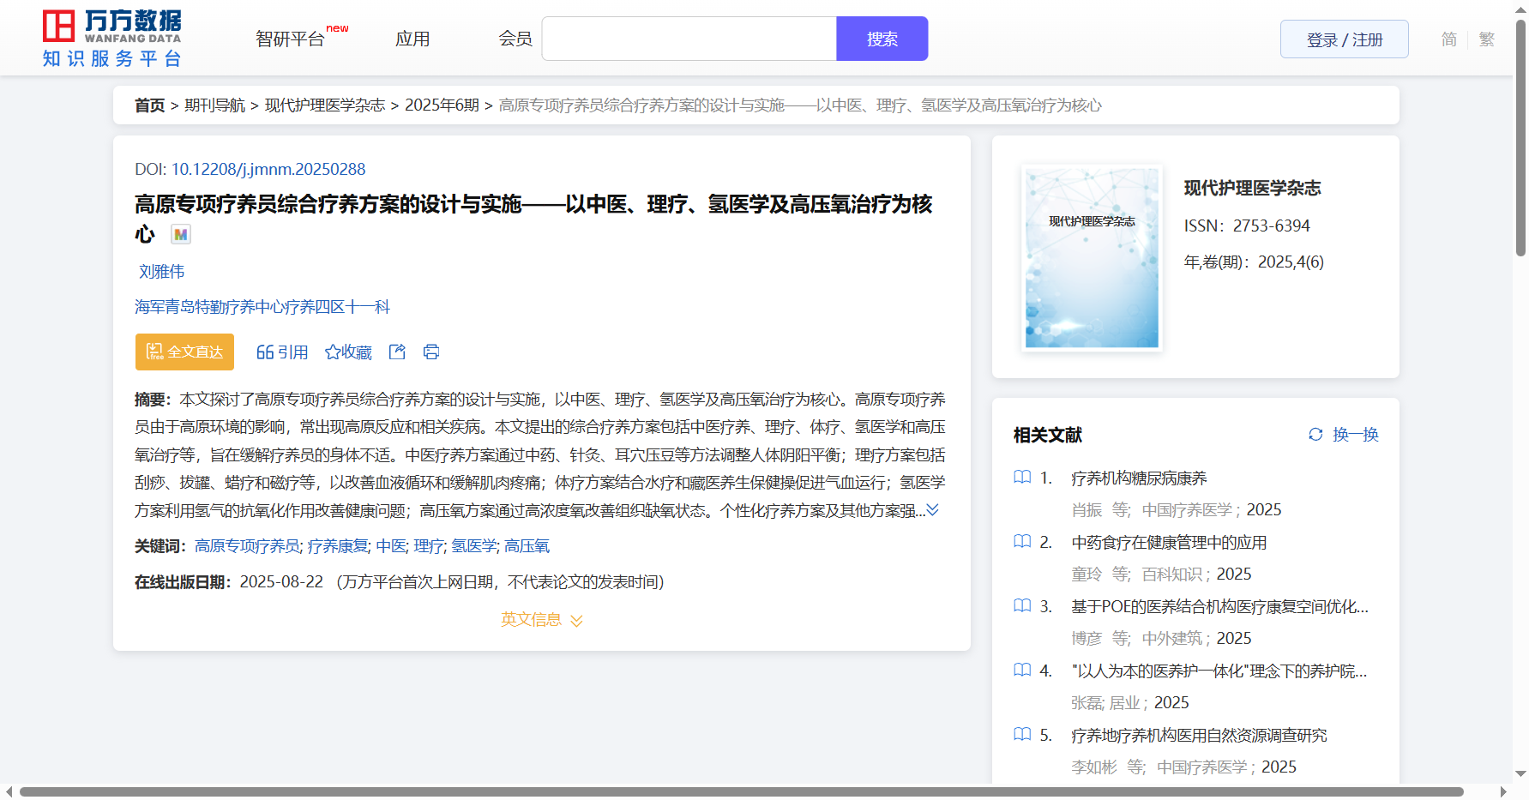Screen dimensions: 1529x800
Task: Click the star 收藏 favorite icon
Action: tap(333, 352)
